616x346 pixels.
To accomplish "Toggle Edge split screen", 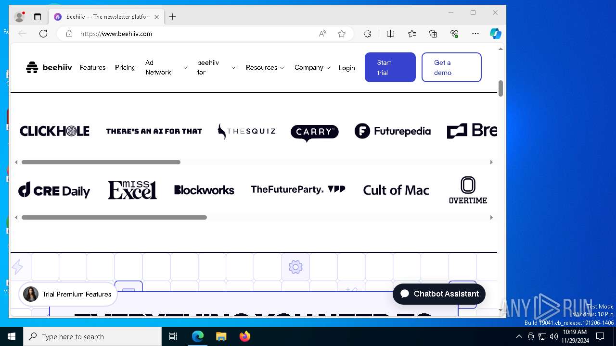I will (x=390, y=34).
